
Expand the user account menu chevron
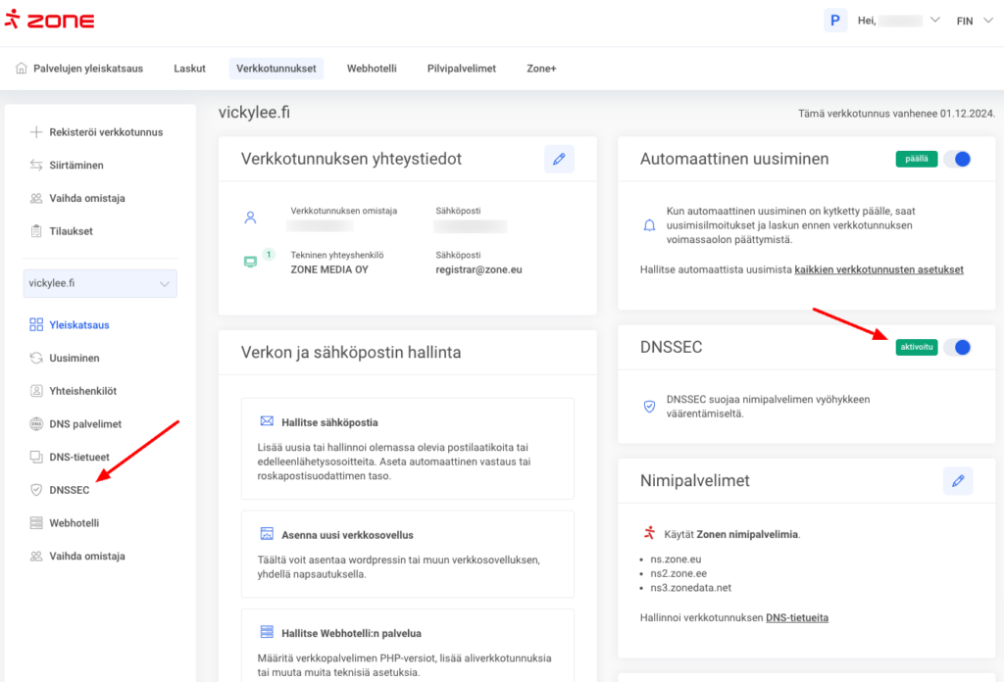point(934,21)
